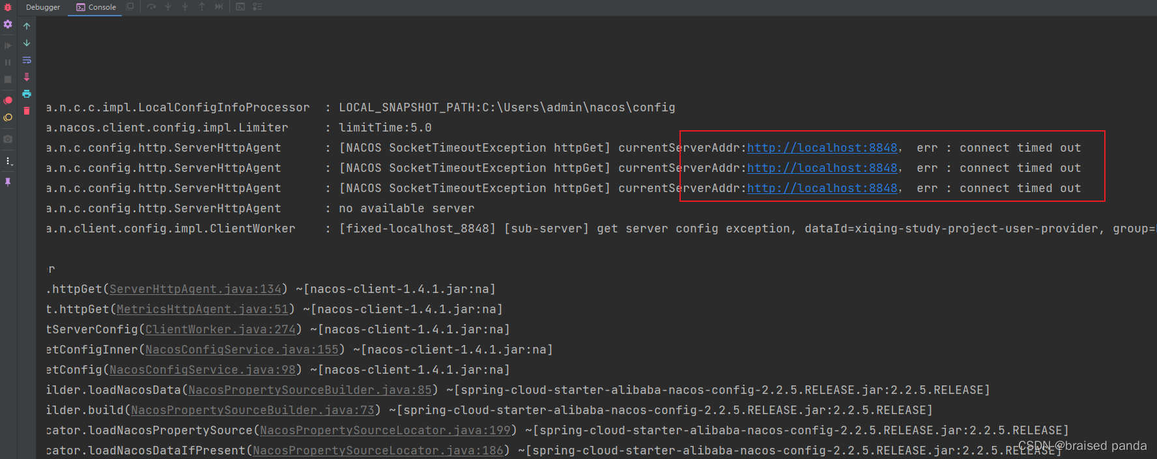This screenshot has height=459, width=1157.
Task: Jump up the stack trace arrow
Action: (x=27, y=26)
